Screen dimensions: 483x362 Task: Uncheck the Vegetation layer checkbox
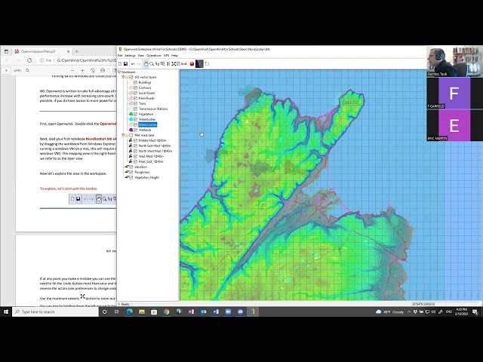[x=135, y=114]
